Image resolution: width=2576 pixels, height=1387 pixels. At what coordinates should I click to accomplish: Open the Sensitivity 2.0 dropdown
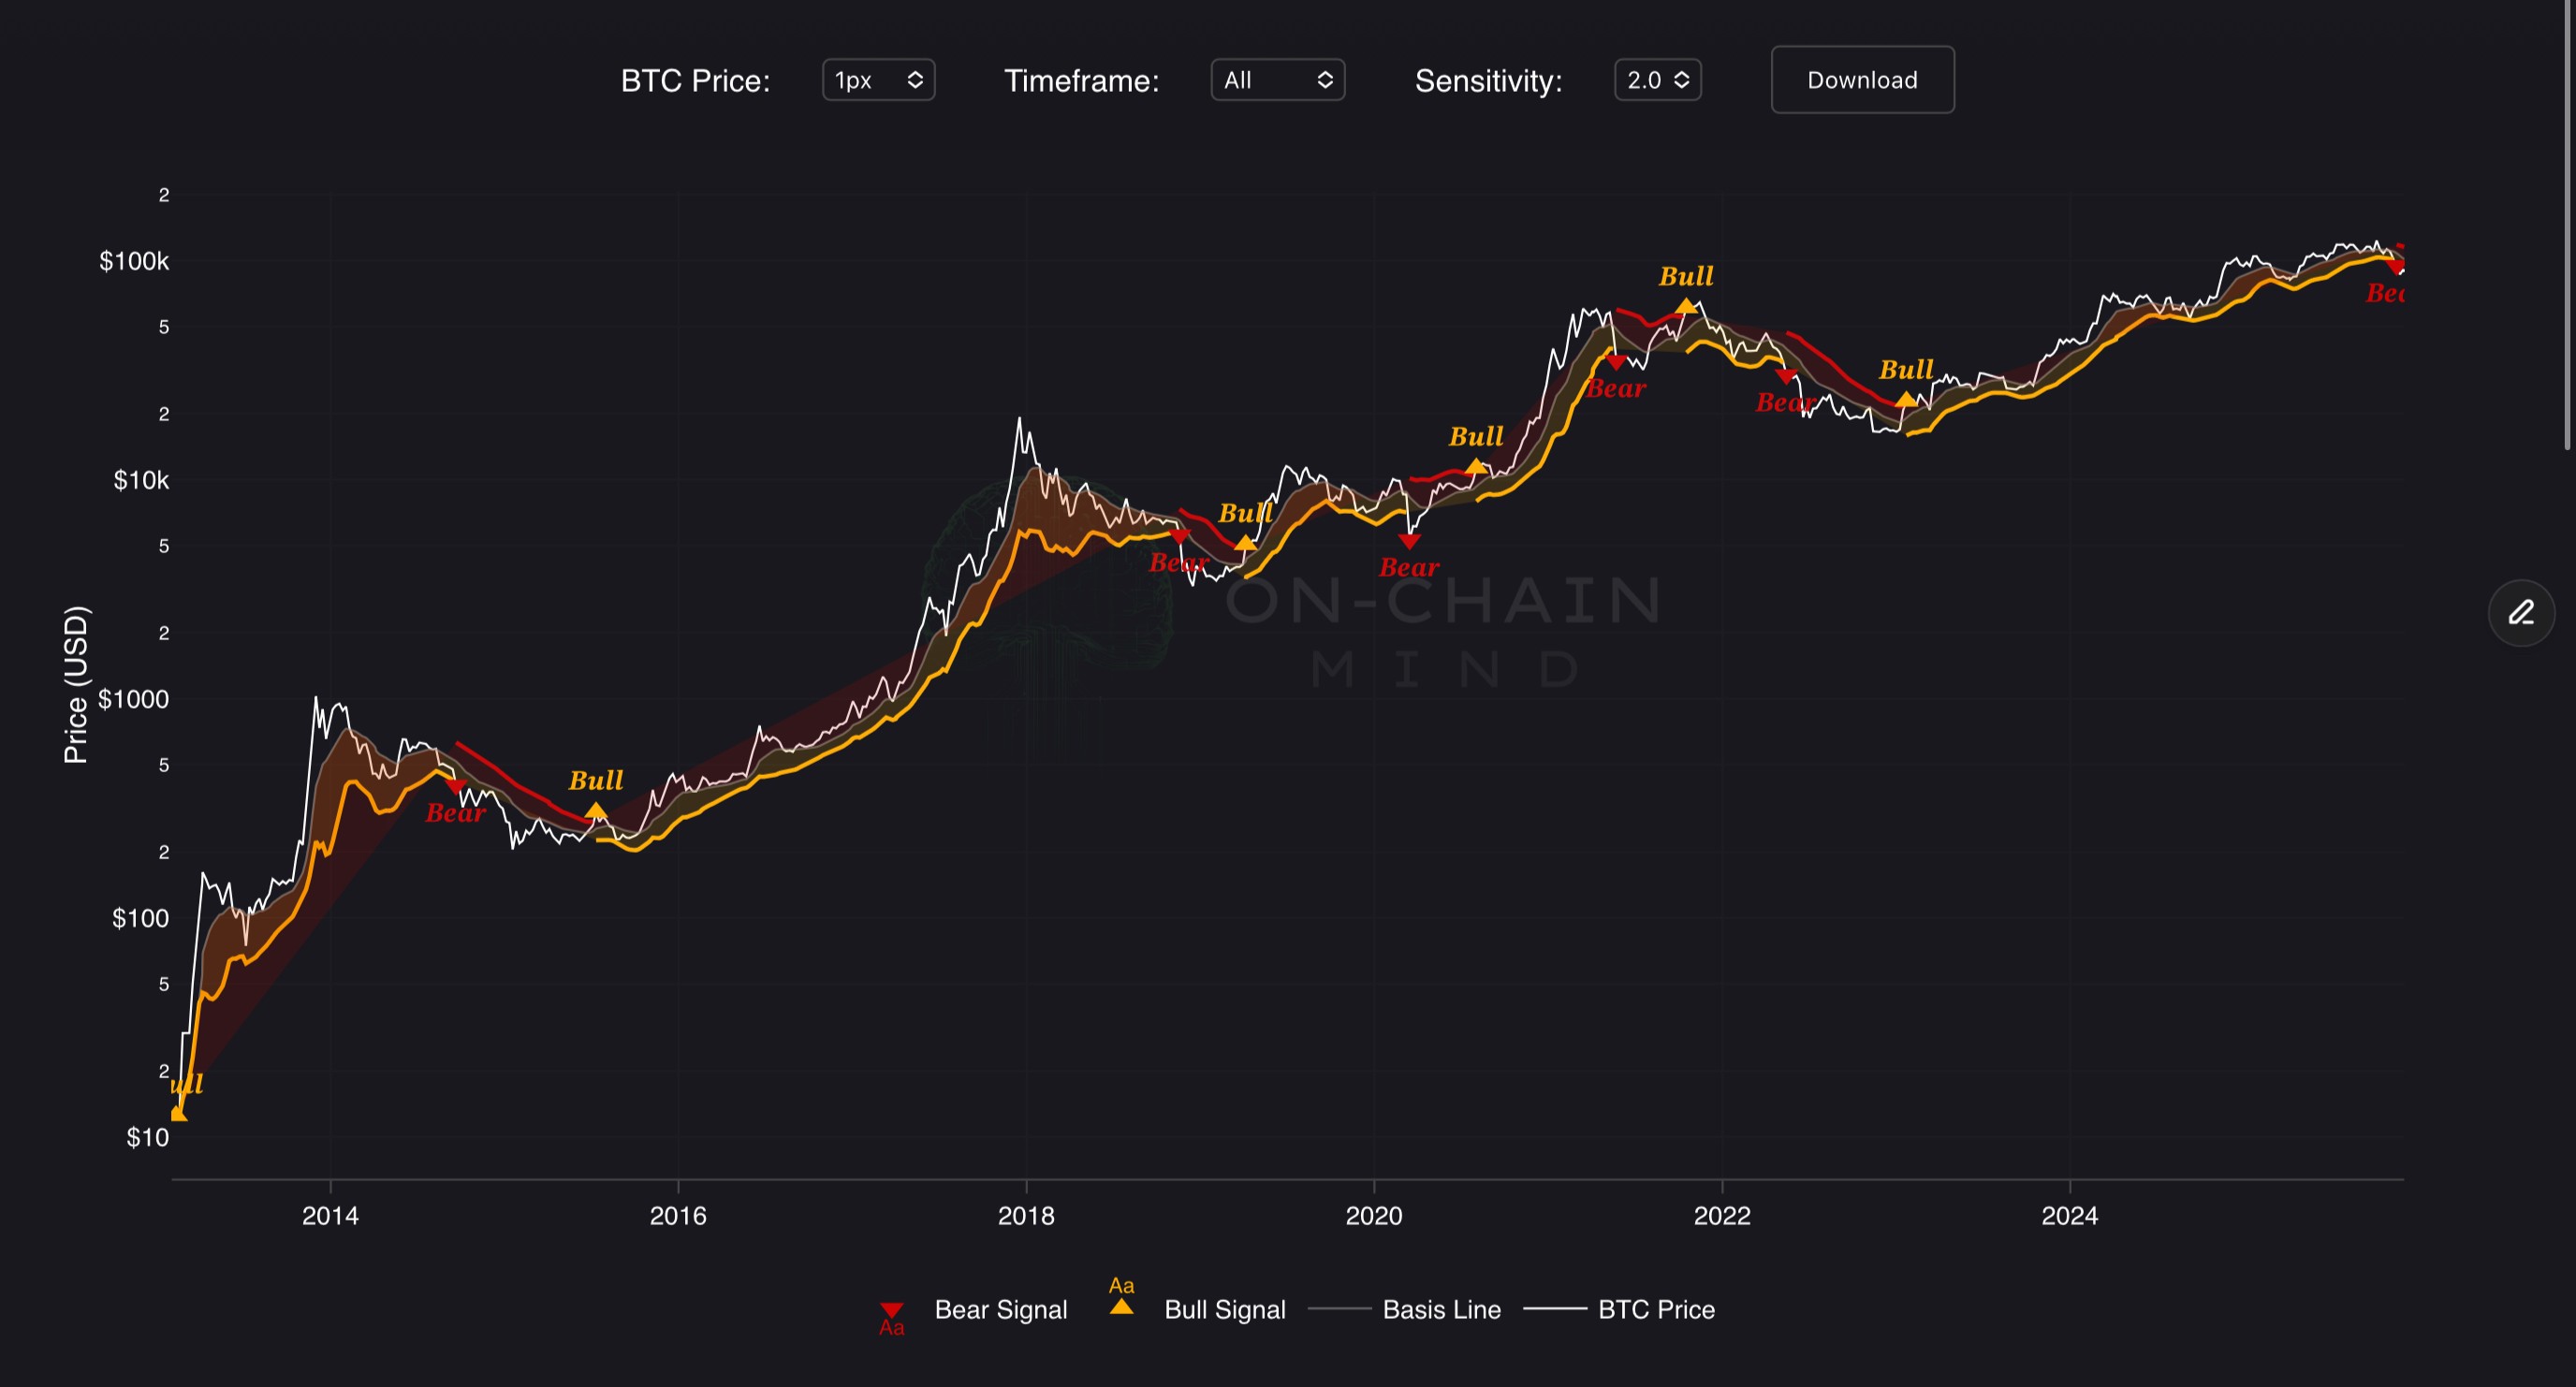[1657, 80]
